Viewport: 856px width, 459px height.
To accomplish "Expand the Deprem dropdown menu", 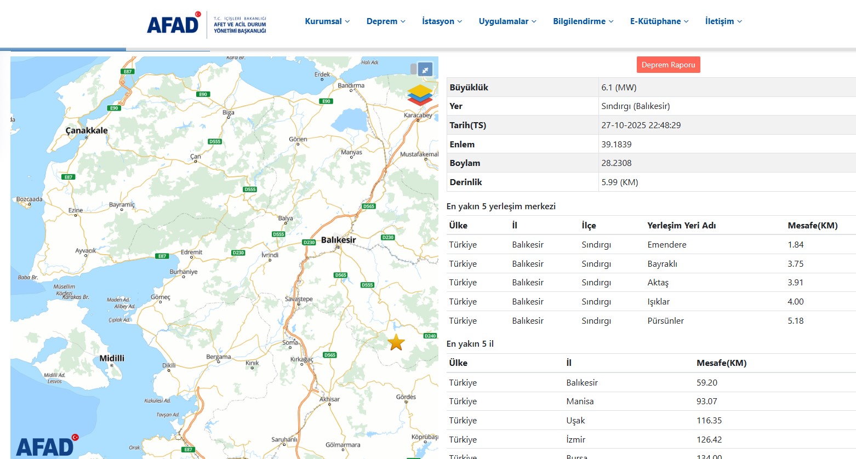I will click(x=386, y=21).
